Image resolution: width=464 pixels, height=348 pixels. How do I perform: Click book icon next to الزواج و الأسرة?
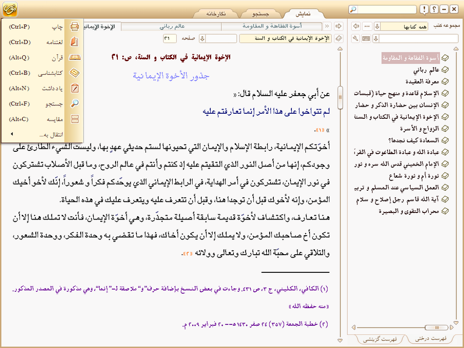[x=445, y=129]
